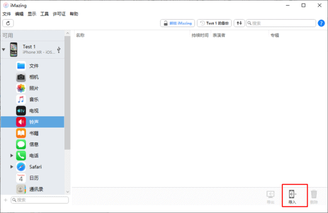Open Test 1 backups button
Screen dimensions: 328x213
214,23
